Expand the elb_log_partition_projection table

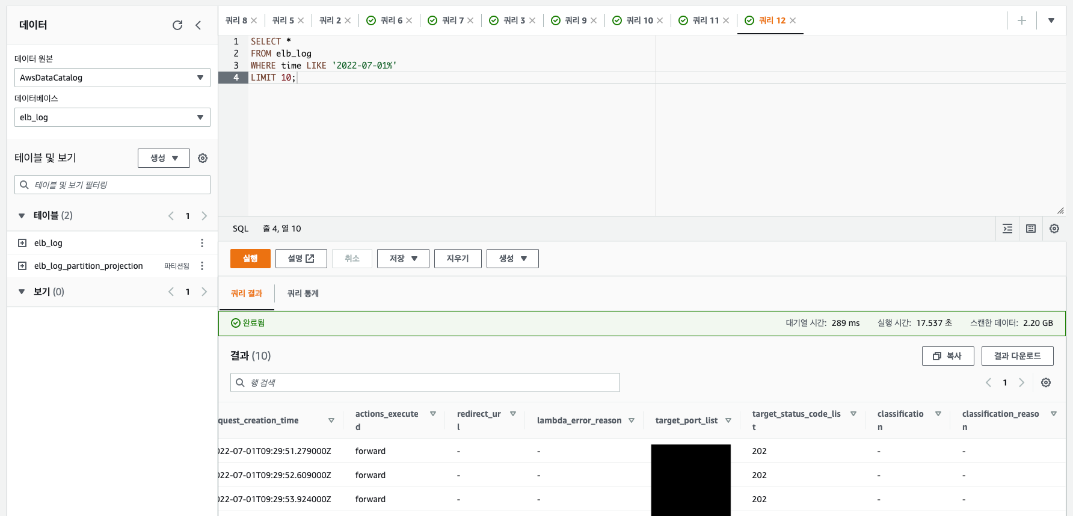[22, 266]
